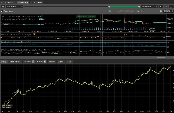This screenshot has height=113, width=174.
Task: Click the save report icon
Action: tap(171, 7)
